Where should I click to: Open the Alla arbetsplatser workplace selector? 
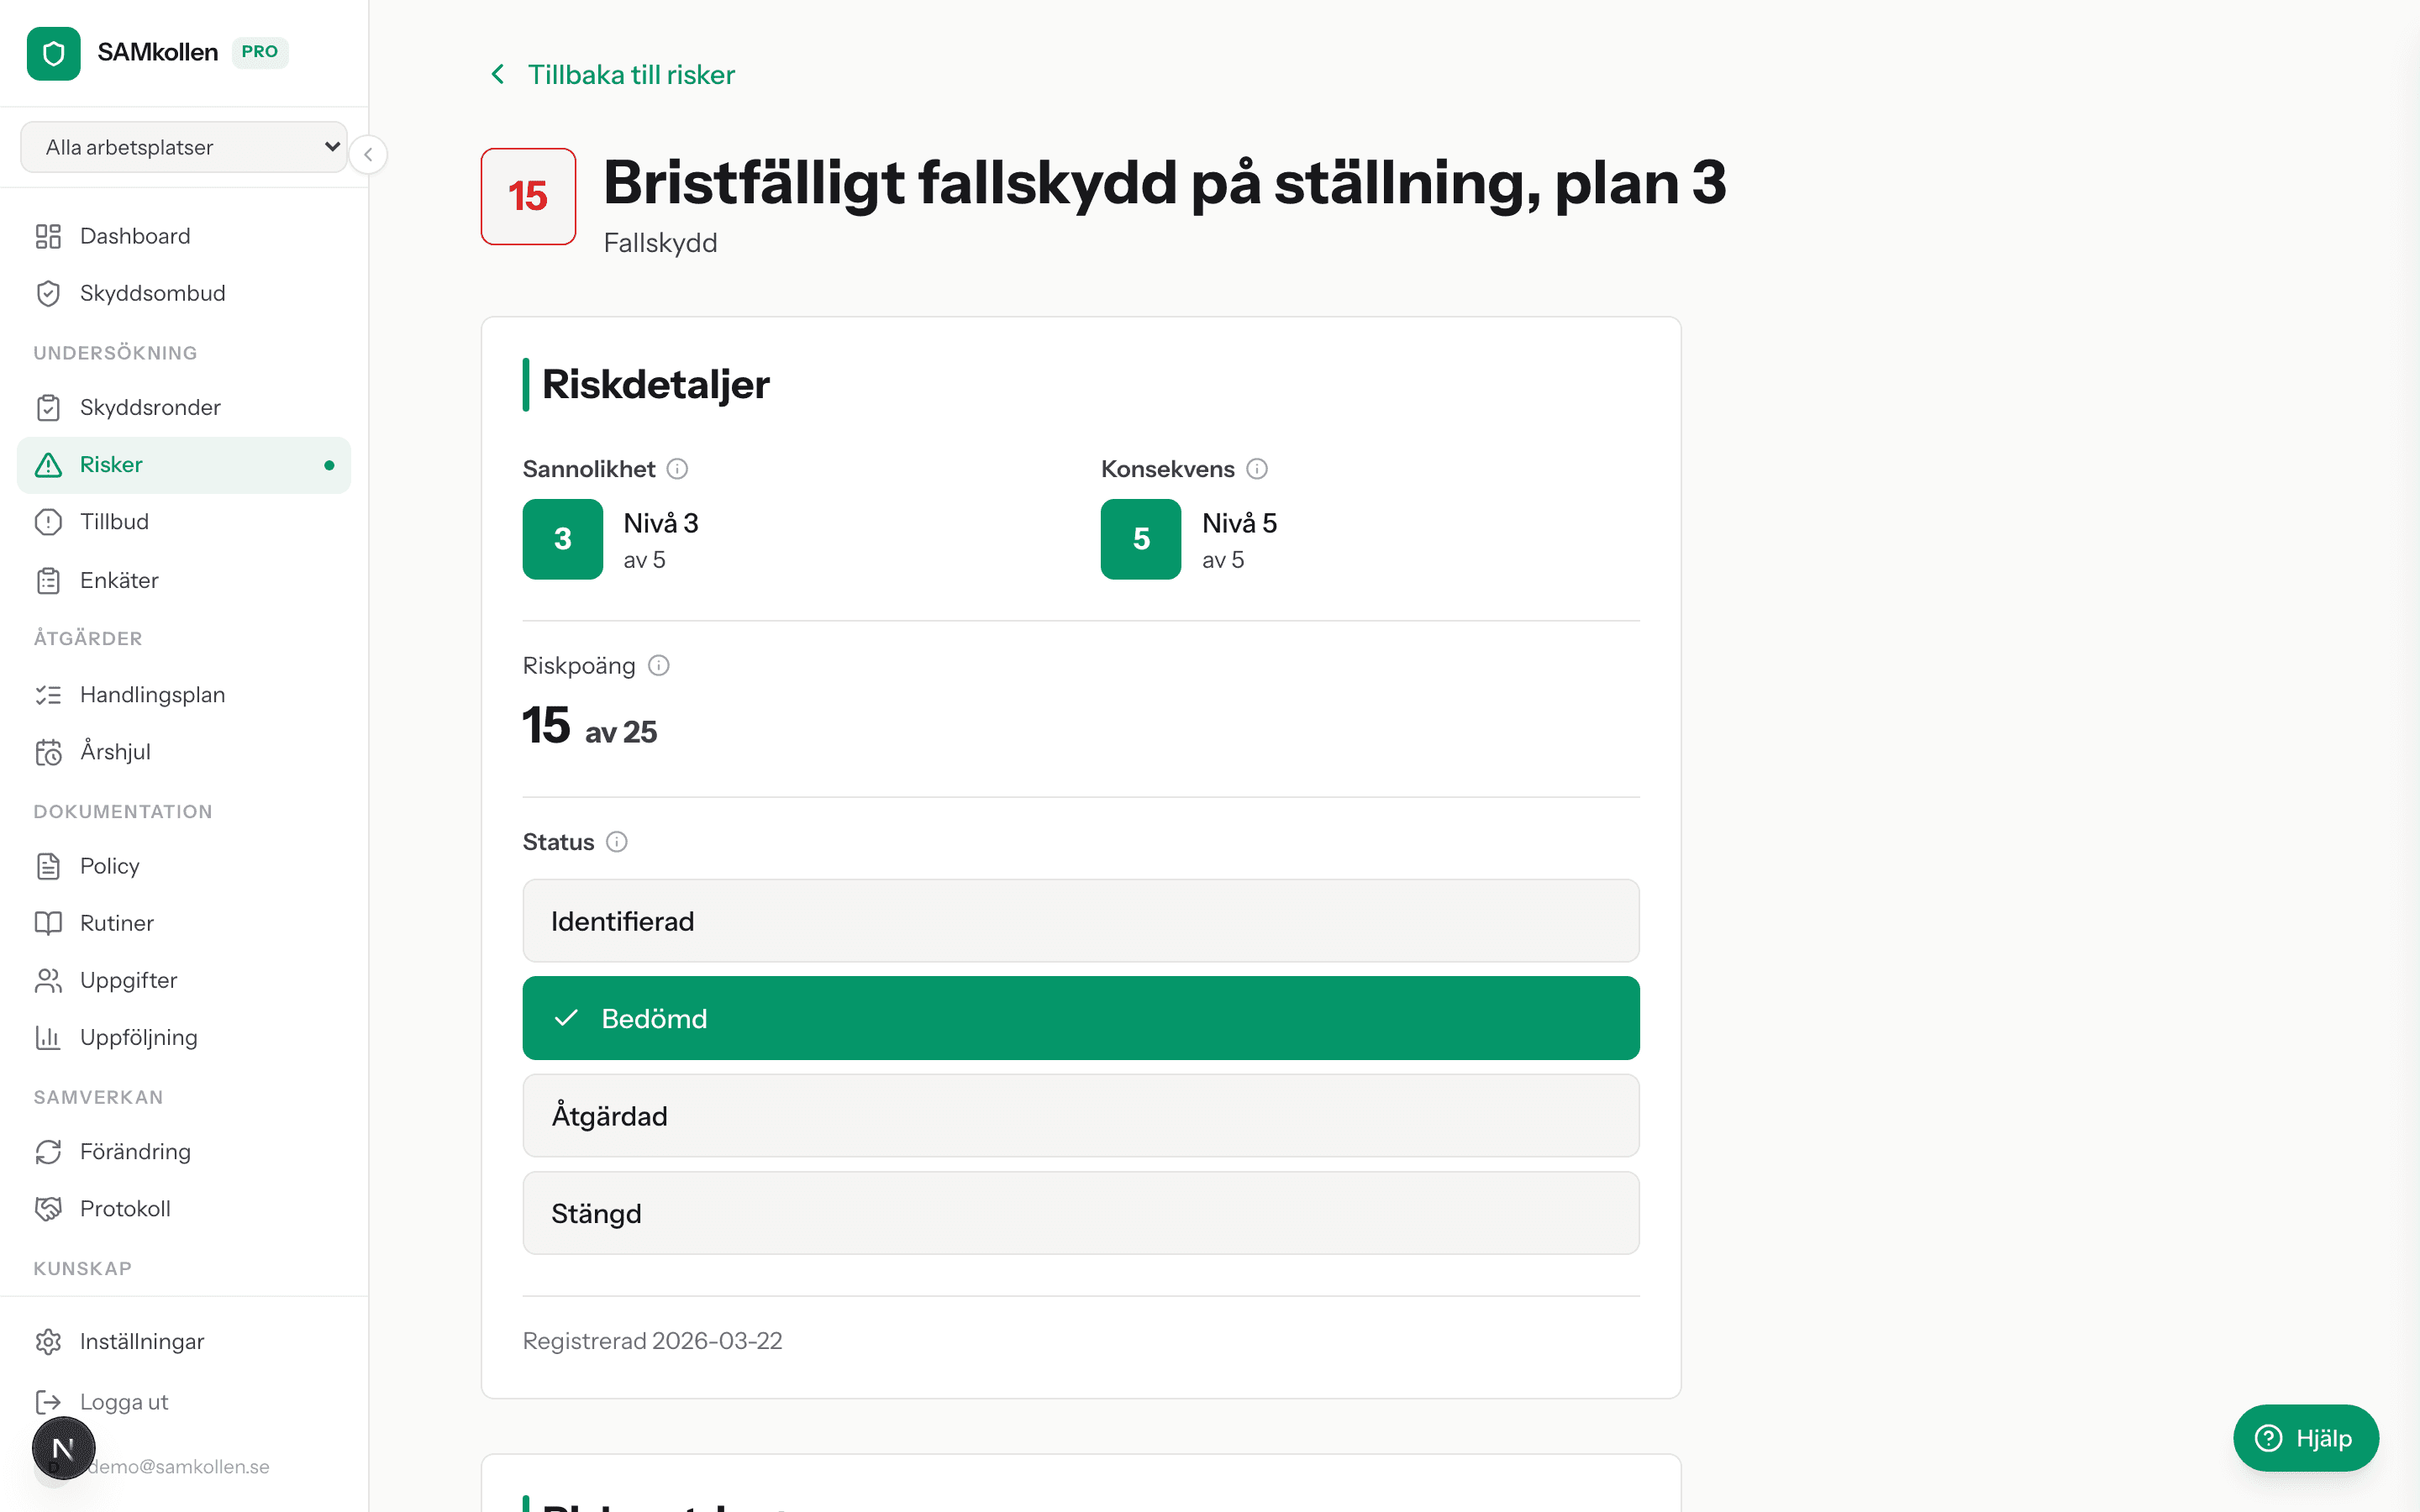[x=184, y=146]
